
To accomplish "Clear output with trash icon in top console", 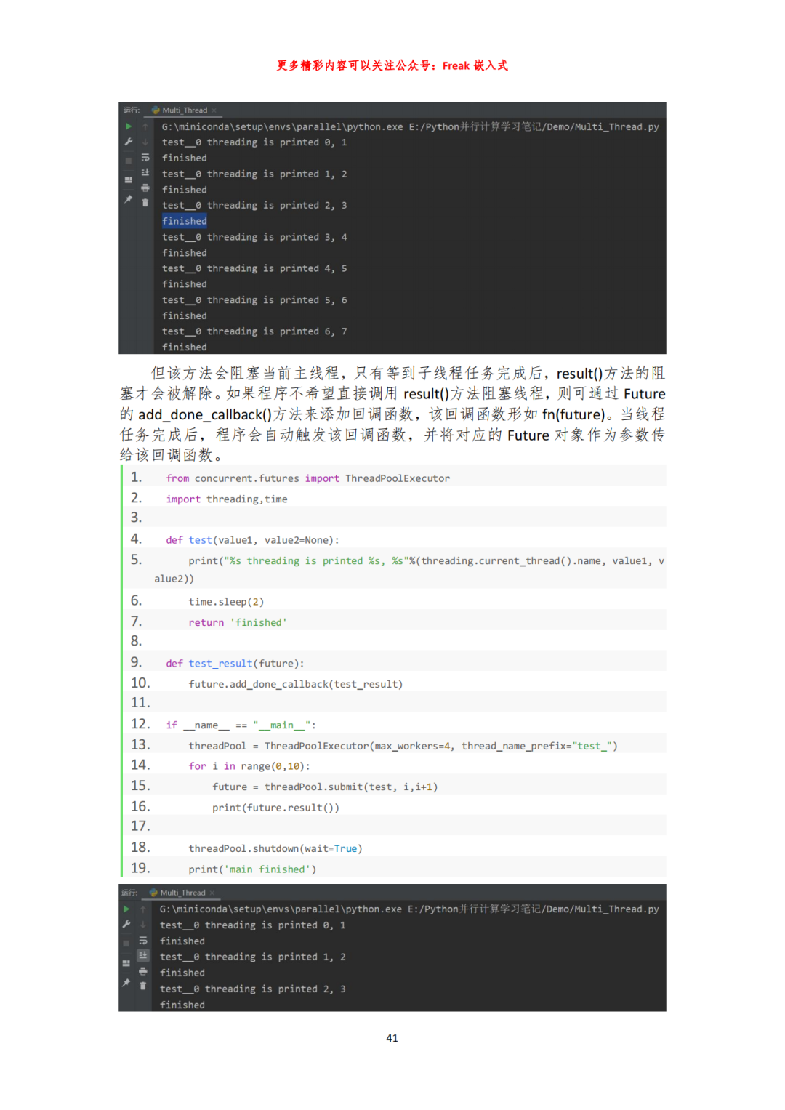I will (145, 203).
